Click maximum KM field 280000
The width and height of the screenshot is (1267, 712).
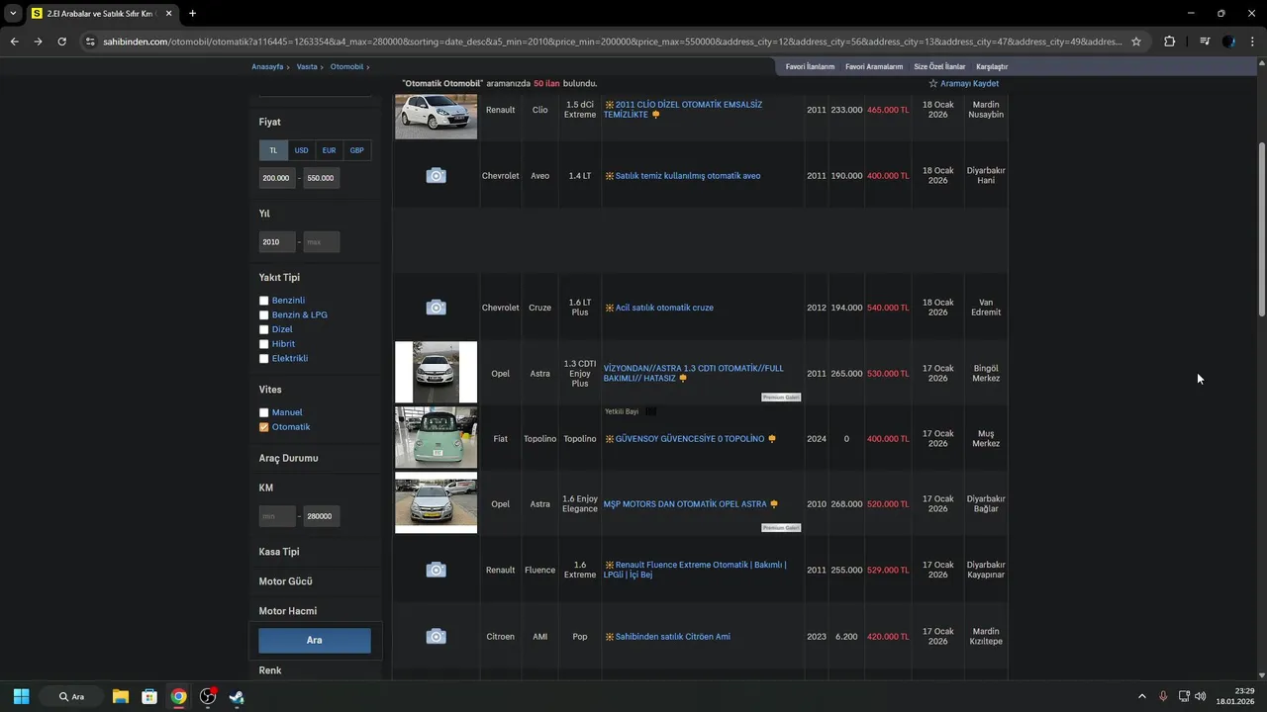pos(322,516)
